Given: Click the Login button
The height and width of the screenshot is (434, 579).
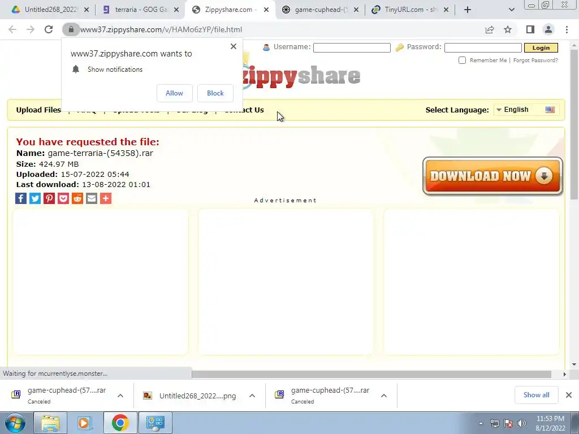Looking at the screenshot, I should tap(541, 47).
